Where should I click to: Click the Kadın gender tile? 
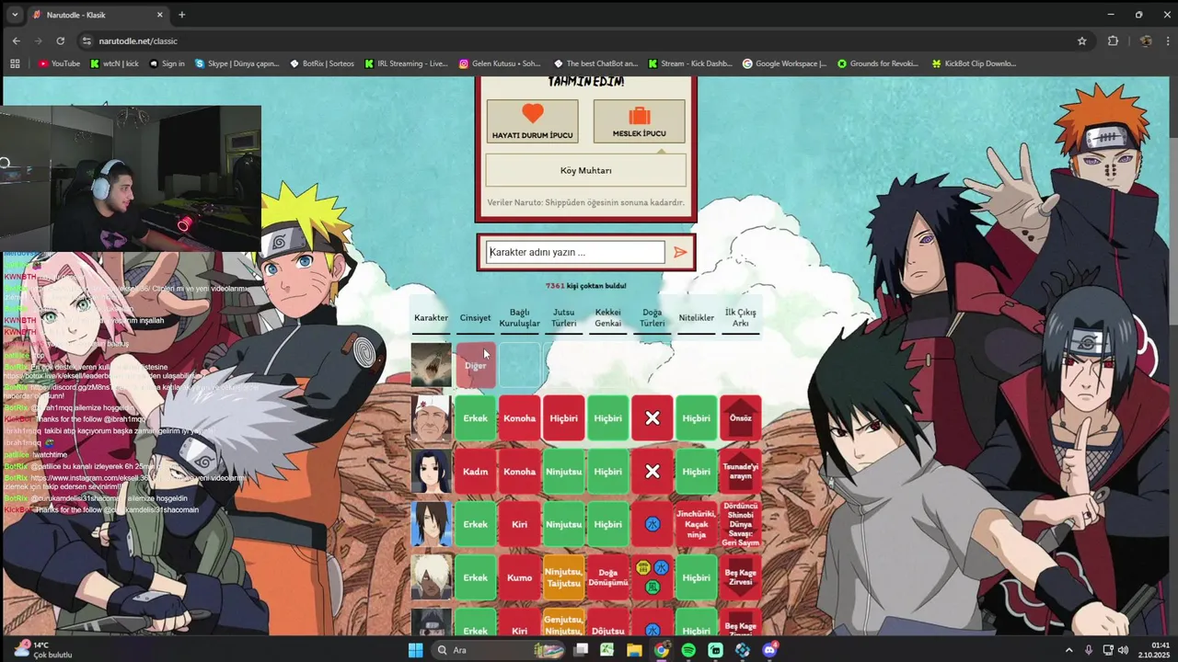(x=475, y=472)
